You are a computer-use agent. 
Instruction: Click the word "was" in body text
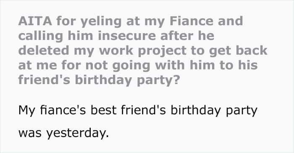(30, 134)
